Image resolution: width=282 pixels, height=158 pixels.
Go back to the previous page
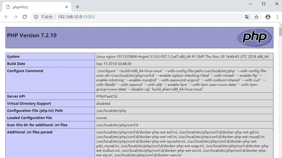pos(6,17)
